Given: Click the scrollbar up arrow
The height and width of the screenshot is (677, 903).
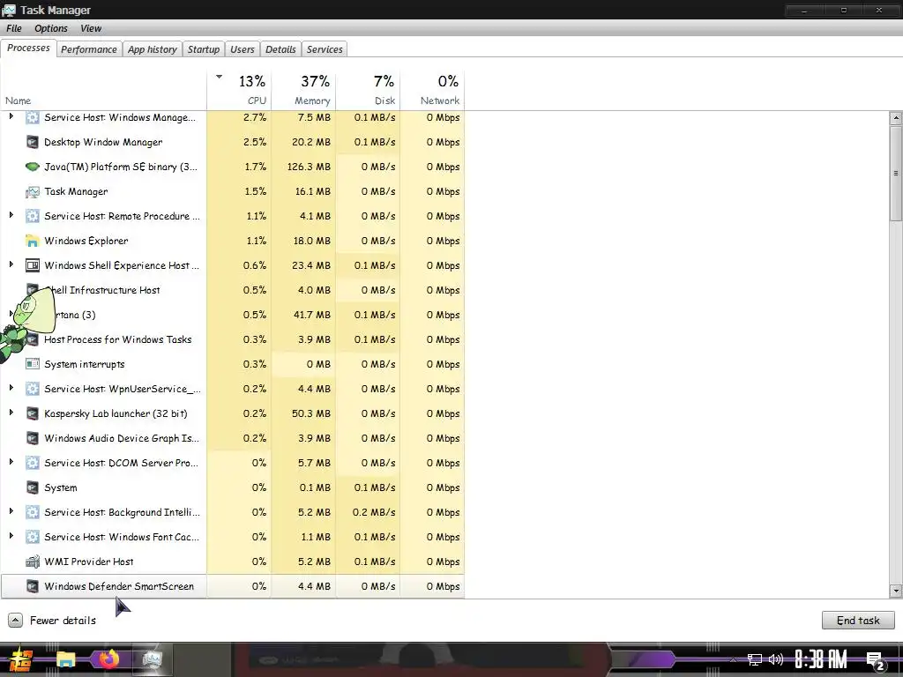Looking at the screenshot, I should pyautogui.click(x=896, y=118).
